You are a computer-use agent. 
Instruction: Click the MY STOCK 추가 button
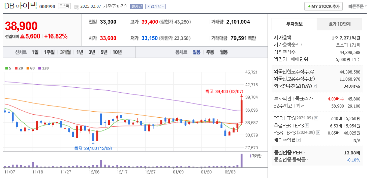pyautogui.click(x=324, y=6)
